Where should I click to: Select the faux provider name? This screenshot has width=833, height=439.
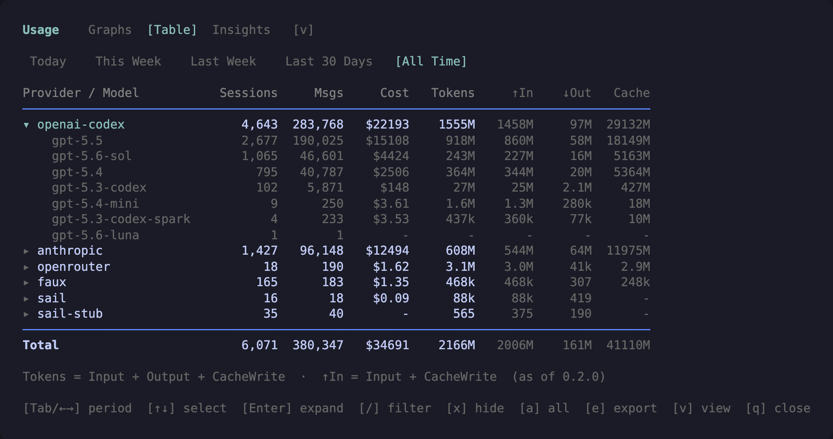52,282
